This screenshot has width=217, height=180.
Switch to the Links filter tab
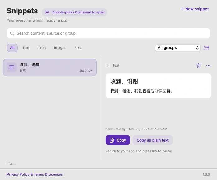pyautogui.click(x=42, y=48)
